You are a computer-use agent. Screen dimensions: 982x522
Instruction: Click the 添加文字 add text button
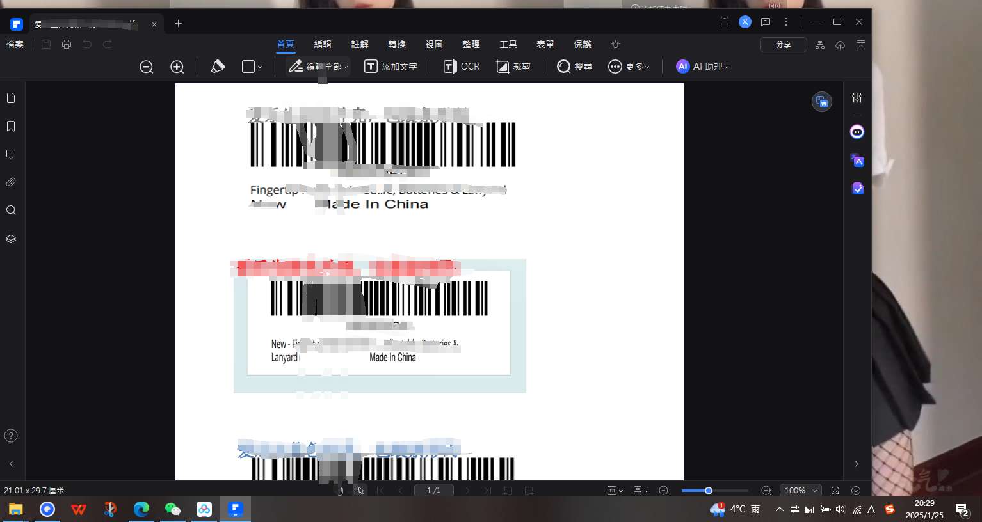tap(390, 67)
